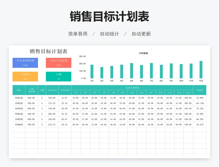Click the 260.00 合计 cell
Viewport: 219px width, 167px height.
pos(188,98)
